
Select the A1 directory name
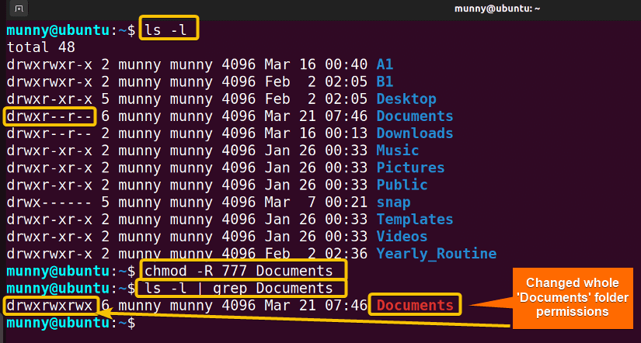pyautogui.click(x=385, y=64)
